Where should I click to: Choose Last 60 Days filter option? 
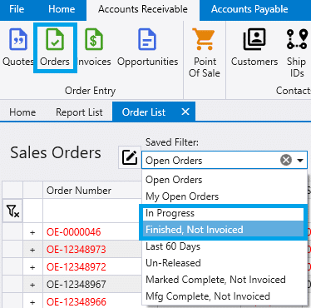(x=225, y=246)
